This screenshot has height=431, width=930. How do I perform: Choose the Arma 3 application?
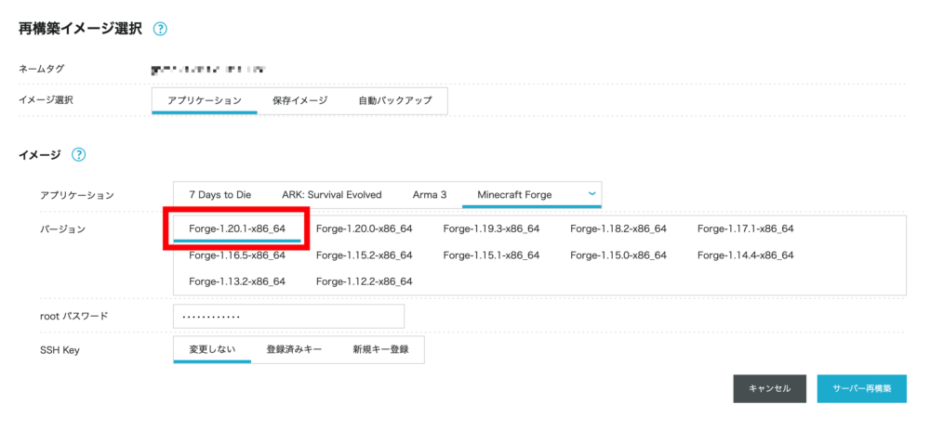point(430,194)
